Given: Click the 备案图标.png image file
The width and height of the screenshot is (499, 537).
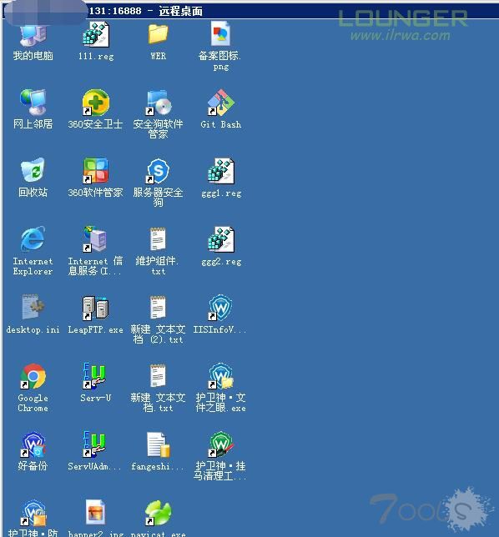Looking at the screenshot, I should 220,34.
